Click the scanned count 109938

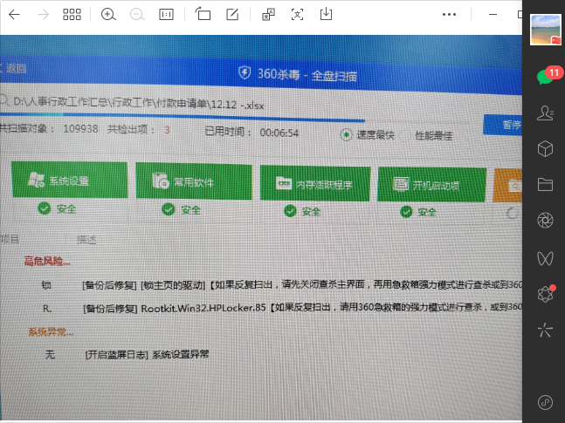click(x=80, y=128)
